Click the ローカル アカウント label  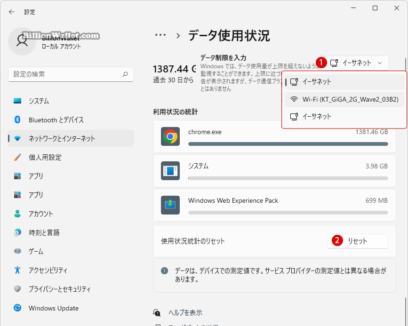tap(61, 46)
